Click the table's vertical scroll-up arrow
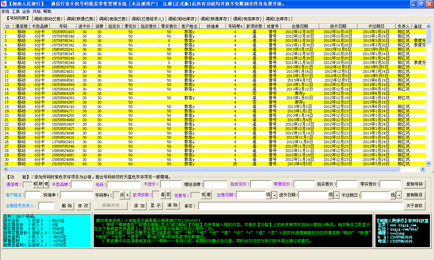 pos(429,26)
